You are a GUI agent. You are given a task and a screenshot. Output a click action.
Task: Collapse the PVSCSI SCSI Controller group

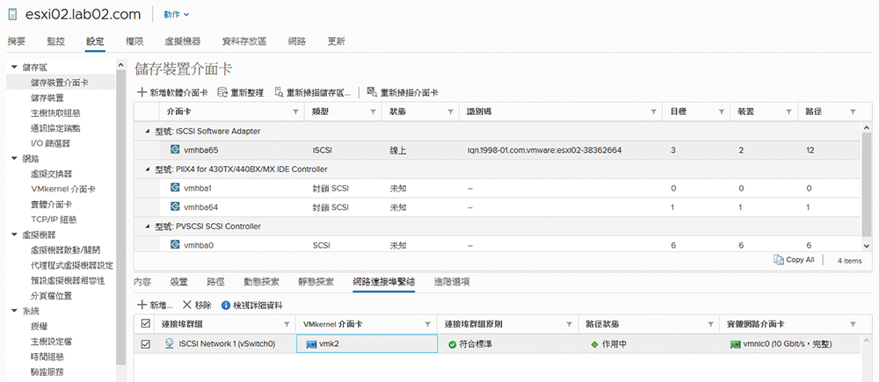tap(148, 227)
